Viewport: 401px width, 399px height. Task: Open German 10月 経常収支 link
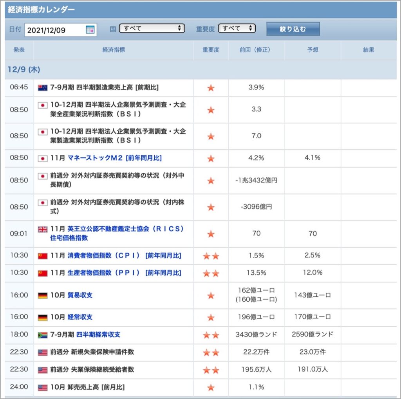point(80,317)
